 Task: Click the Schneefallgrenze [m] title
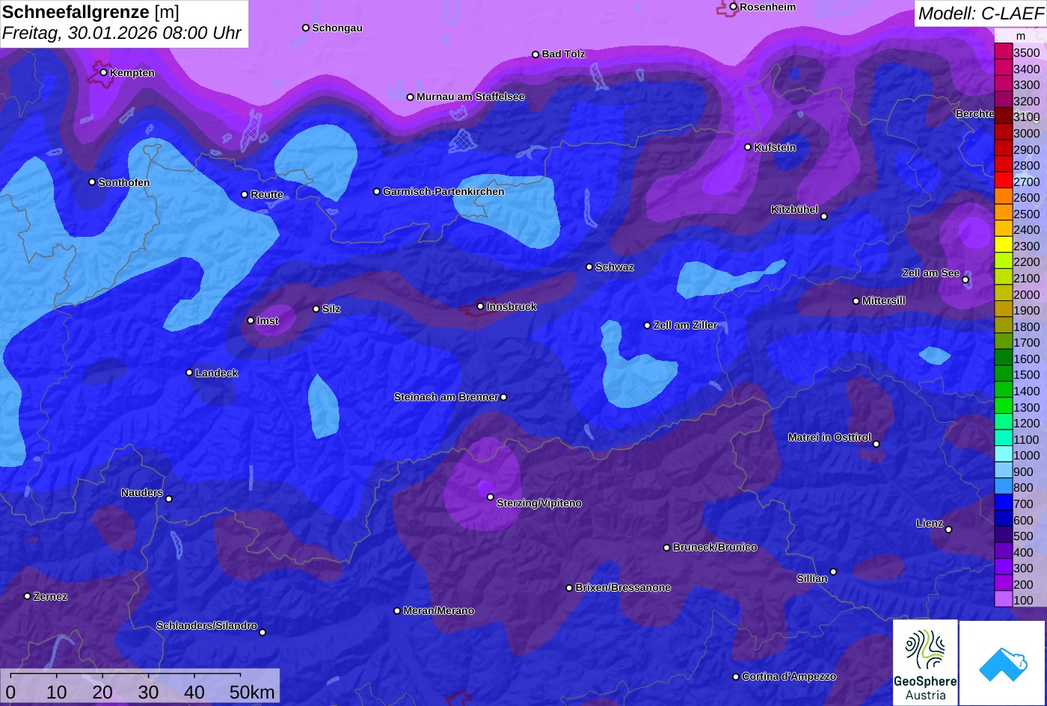[91, 12]
